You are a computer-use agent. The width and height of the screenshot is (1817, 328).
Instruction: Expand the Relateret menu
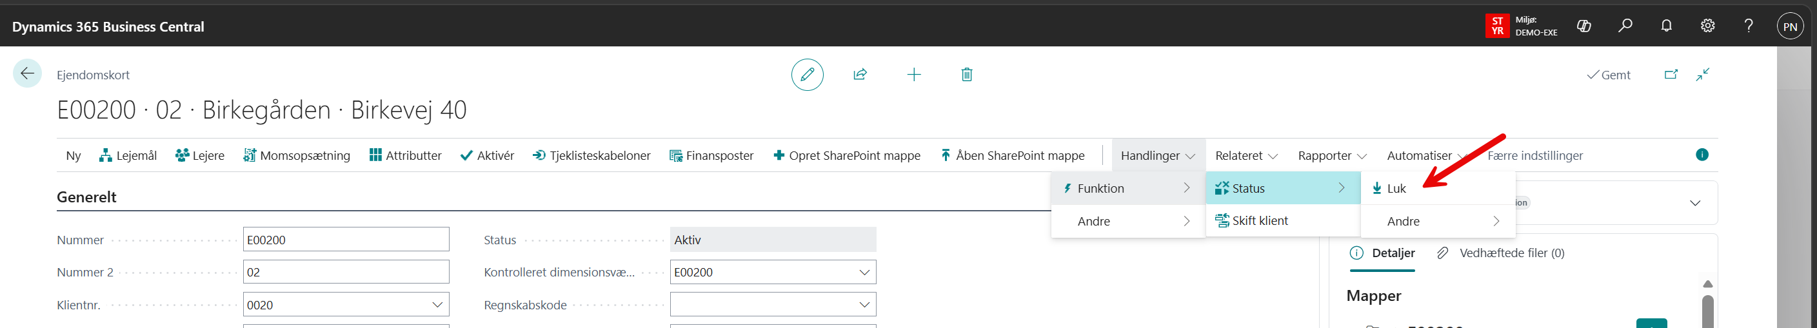pyautogui.click(x=1246, y=156)
